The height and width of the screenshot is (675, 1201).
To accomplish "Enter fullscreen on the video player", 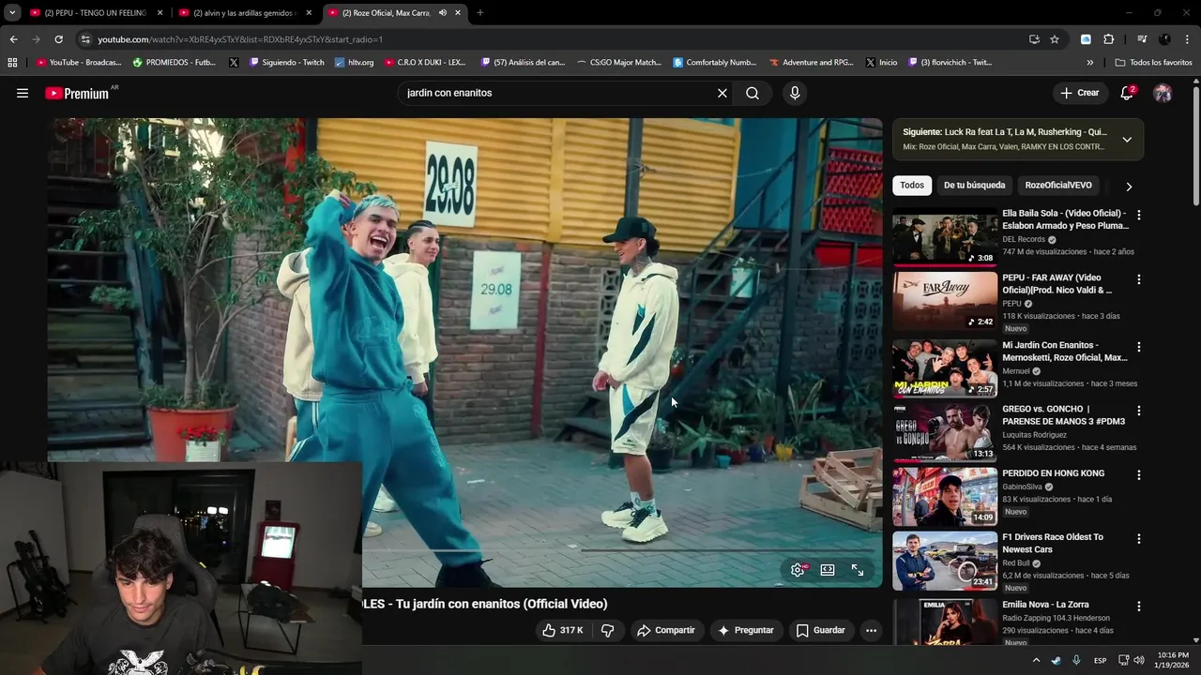I will click(x=858, y=569).
